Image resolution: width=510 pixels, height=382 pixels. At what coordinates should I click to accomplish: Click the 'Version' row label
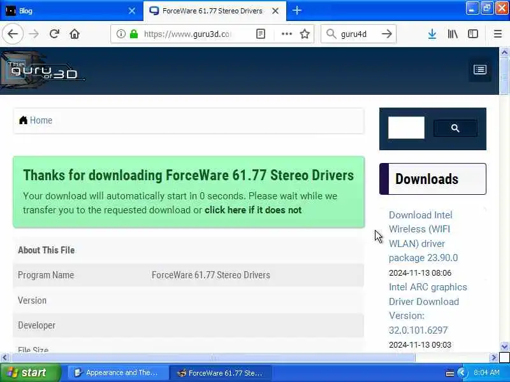[x=32, y=301]
